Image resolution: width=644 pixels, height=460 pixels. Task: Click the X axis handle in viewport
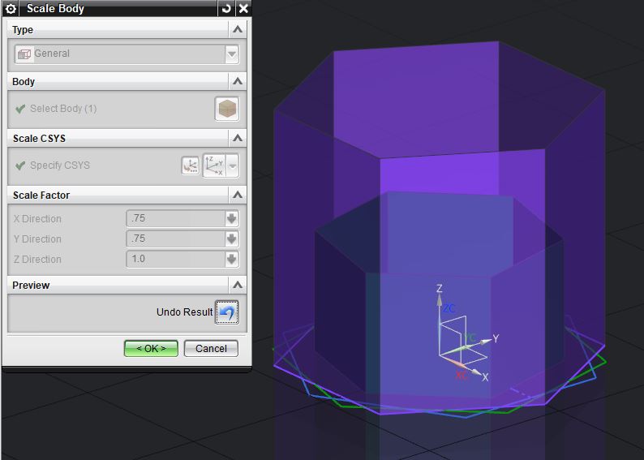(475, 372)
